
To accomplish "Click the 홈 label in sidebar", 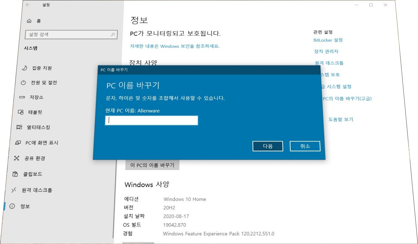I will coord(39,21).
